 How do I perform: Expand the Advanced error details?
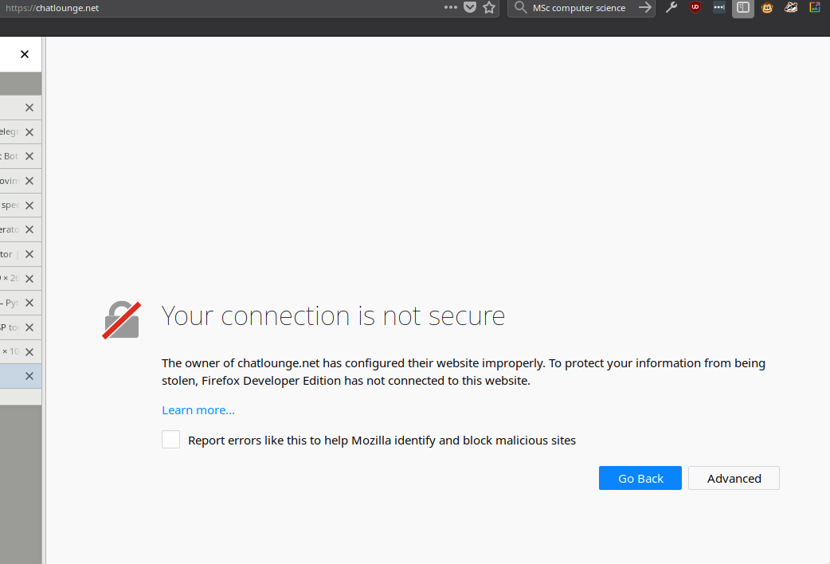pyautogui.click(x=734, y=478)
